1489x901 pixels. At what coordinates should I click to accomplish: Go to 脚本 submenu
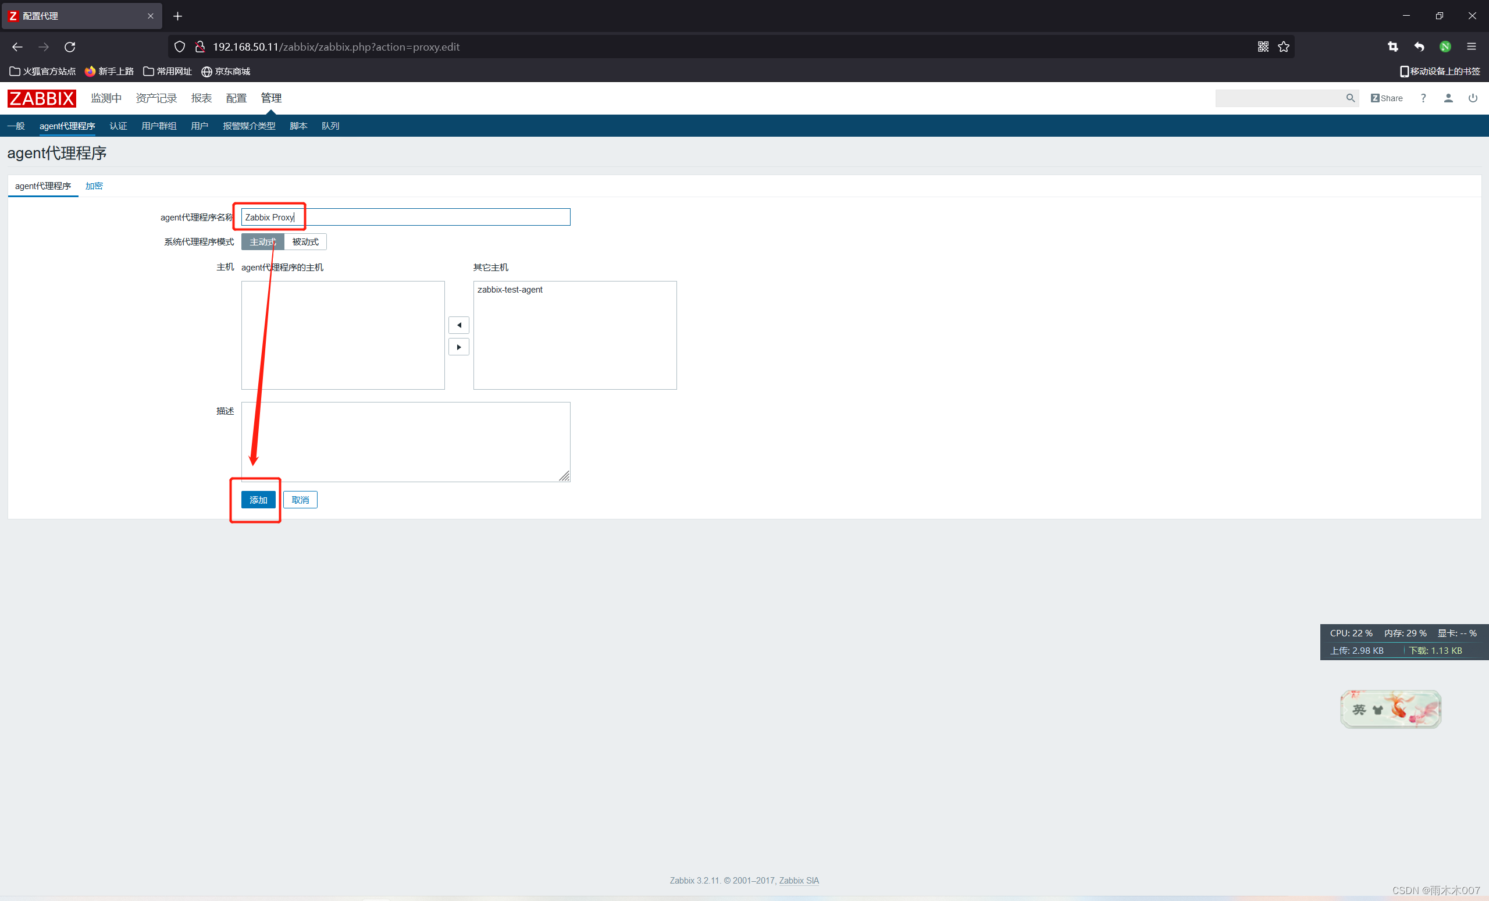coord(298,126)
